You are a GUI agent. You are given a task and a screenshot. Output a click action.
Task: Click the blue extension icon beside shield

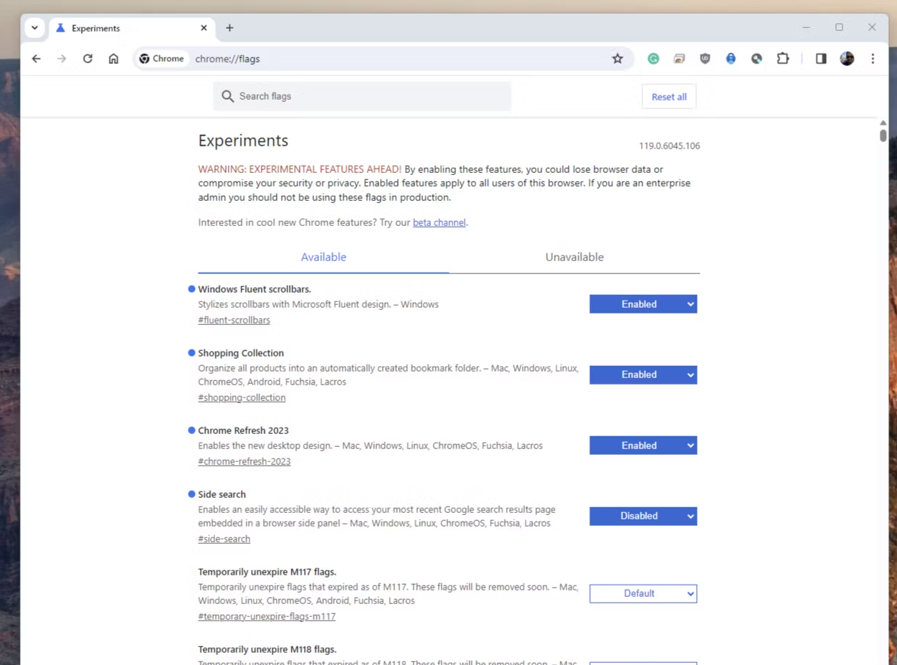click(x=731, y=59)
